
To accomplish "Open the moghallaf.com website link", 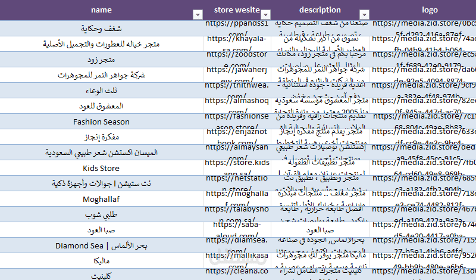I will (237, 199).
